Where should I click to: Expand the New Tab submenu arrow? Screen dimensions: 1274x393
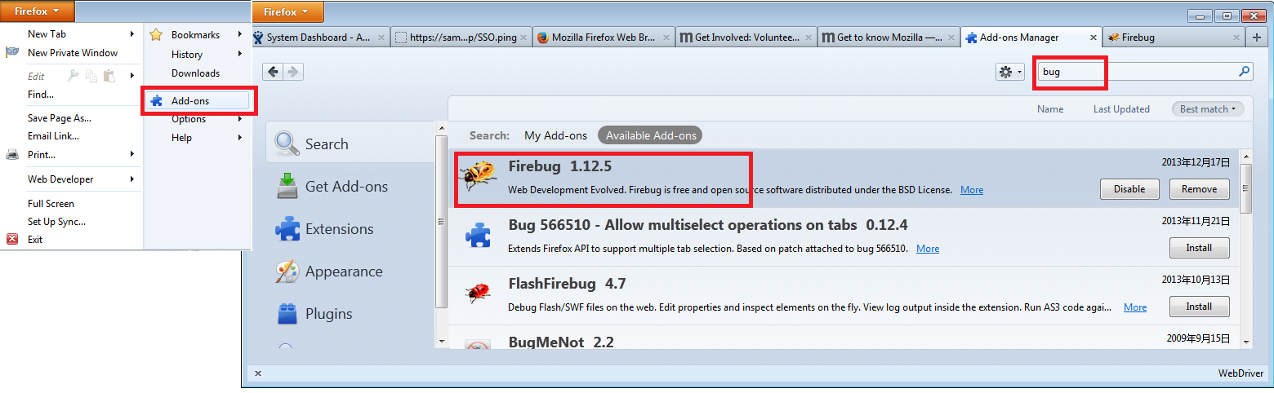(132, 34)
